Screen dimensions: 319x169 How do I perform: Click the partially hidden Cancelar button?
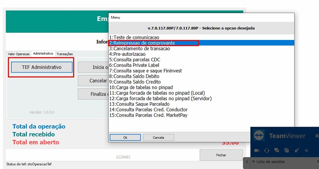coord(93,81)
